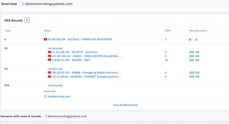Open the dnsadmin.dns.com hostname link
The image size is (229, 124).
click(x=59, y=97)
